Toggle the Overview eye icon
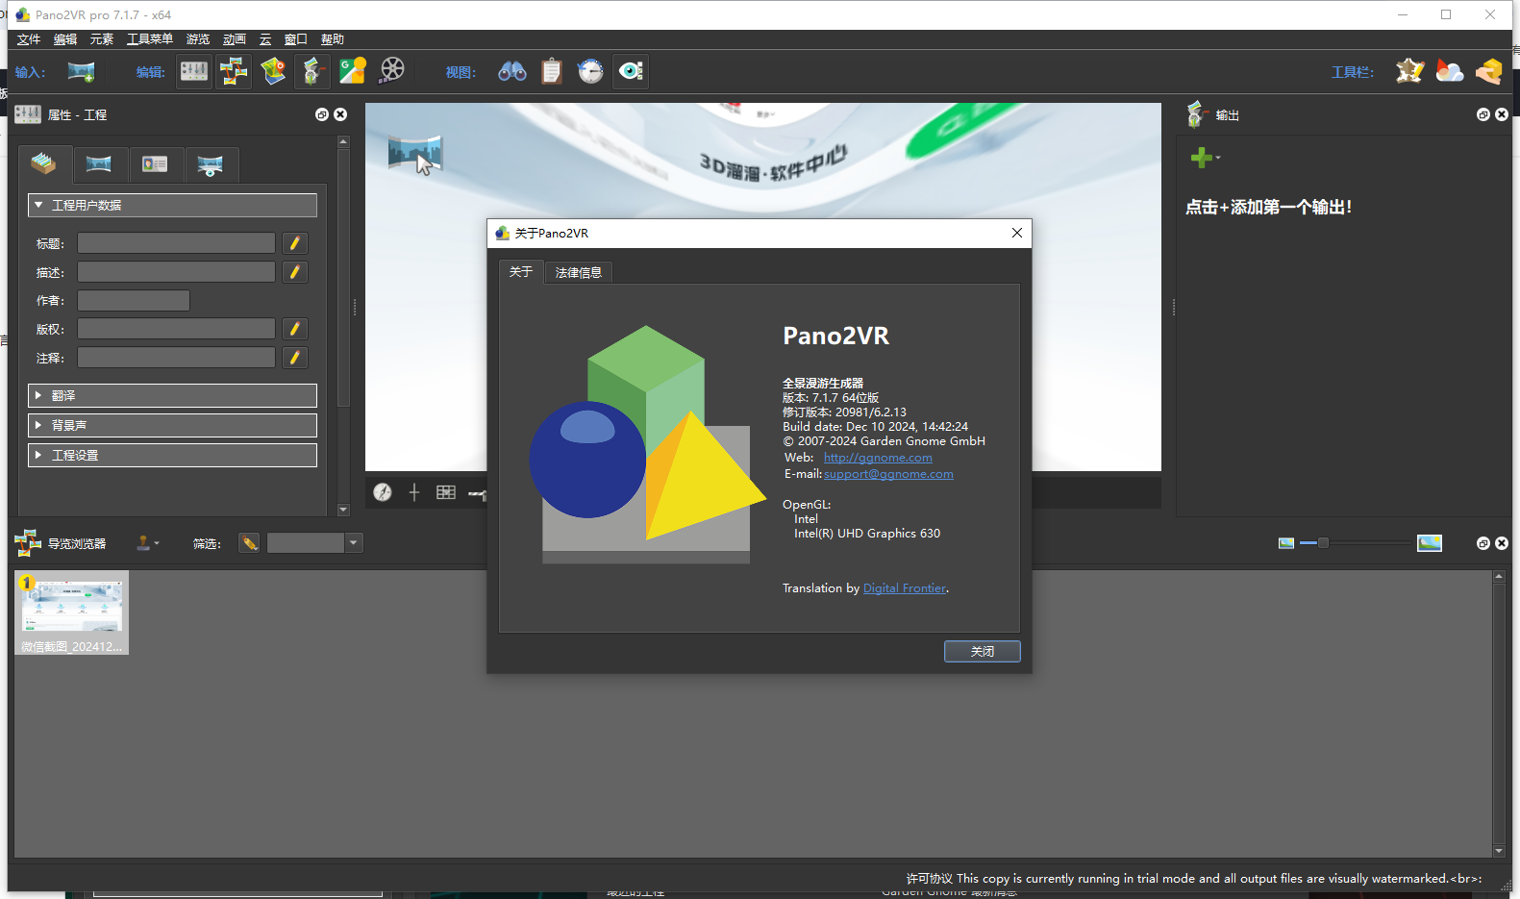This screenshot has width=1520, height=899. tap(631, 71)
